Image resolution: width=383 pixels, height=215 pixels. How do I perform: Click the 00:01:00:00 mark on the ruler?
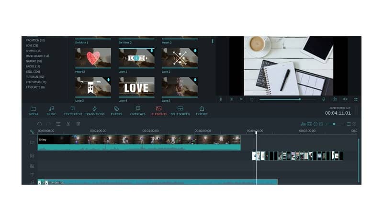(x=98, y=130)
